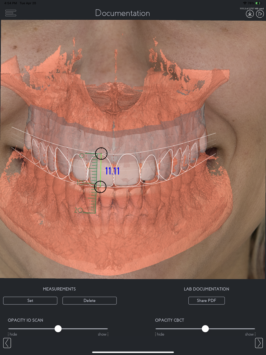Click show label under IO Scan slider
The width and height of the screenshot is (266, 355).
[102, 334]
